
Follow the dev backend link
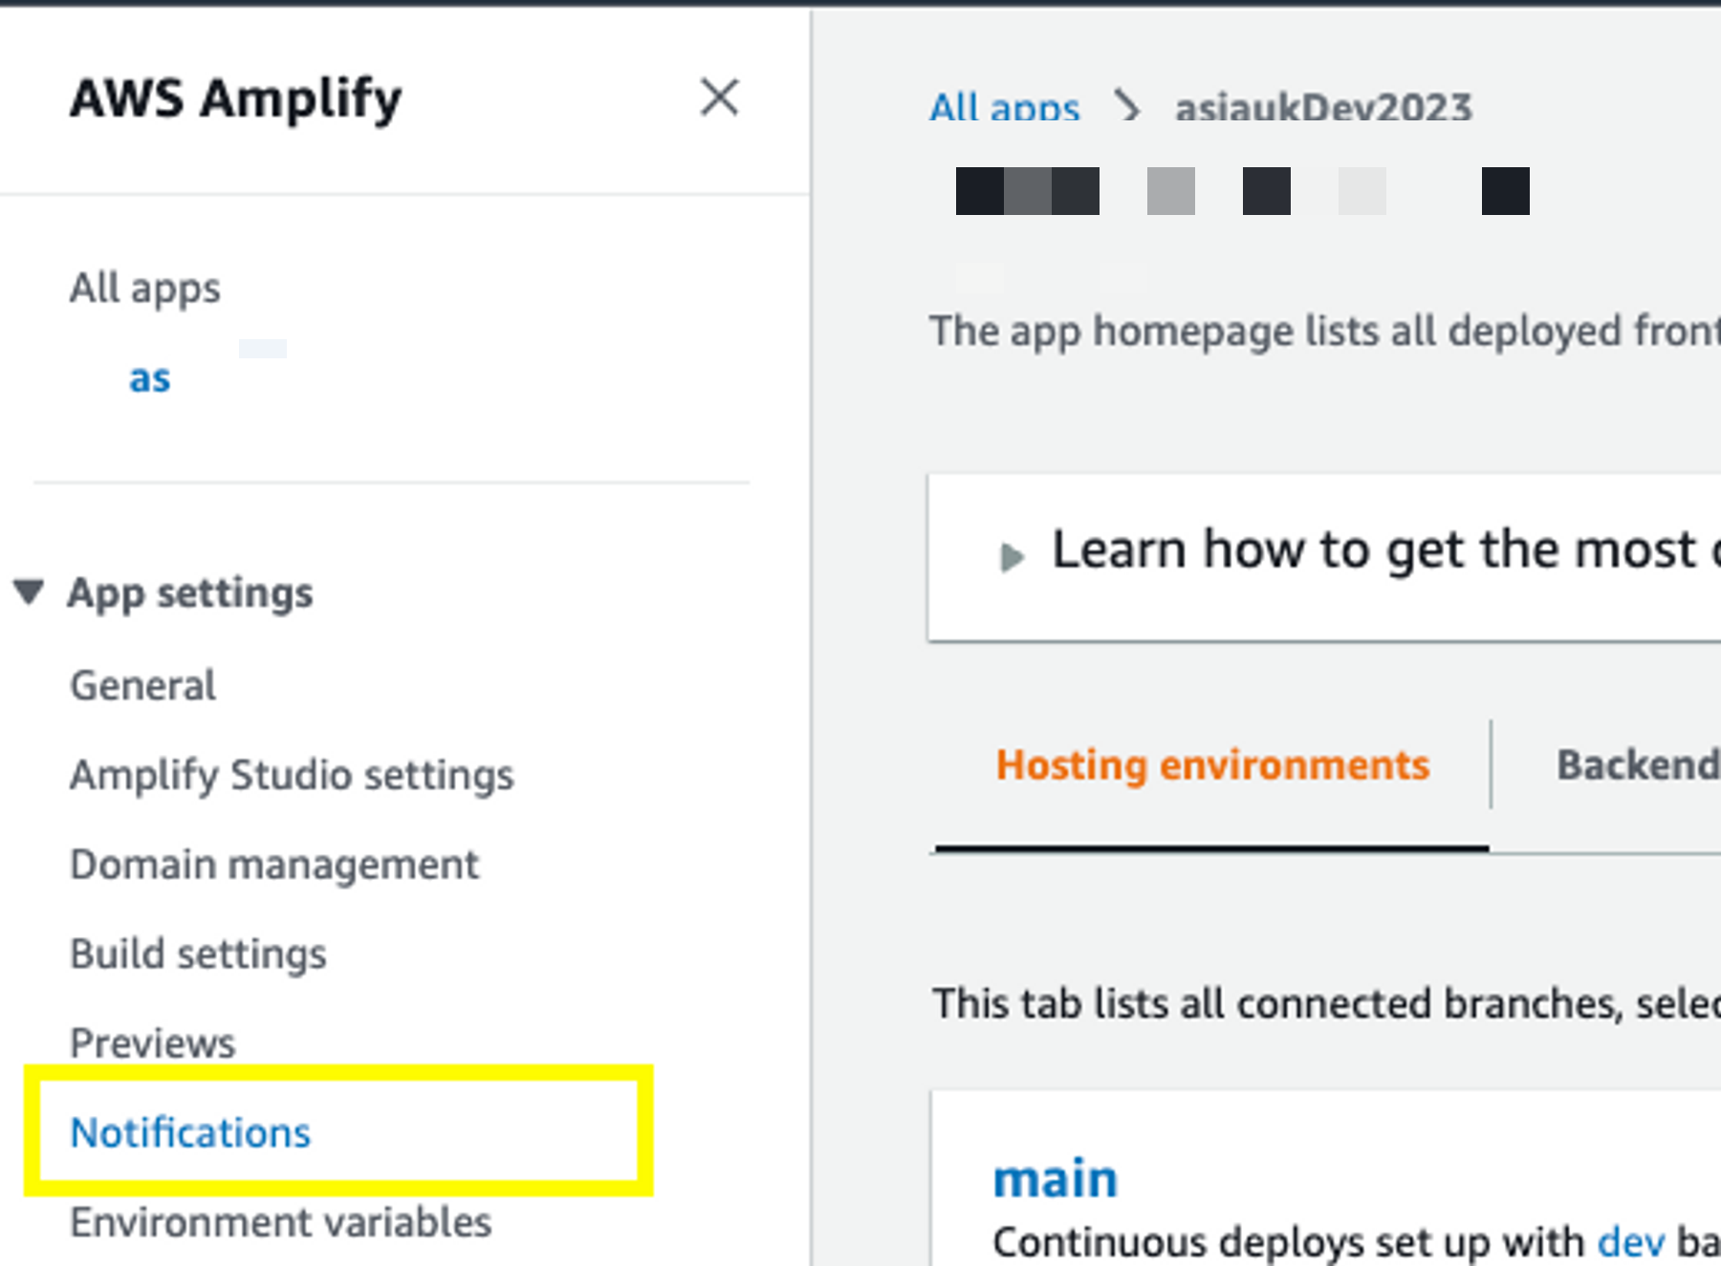pos(1631,1242)
